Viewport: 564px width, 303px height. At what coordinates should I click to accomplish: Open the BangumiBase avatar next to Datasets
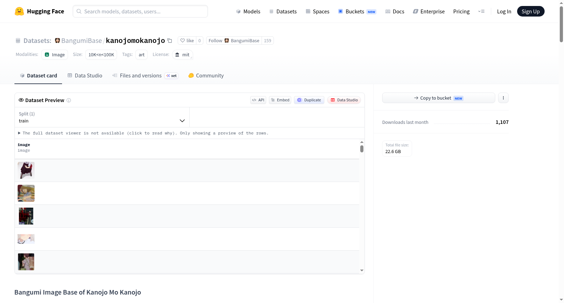(x=57, y=40)
